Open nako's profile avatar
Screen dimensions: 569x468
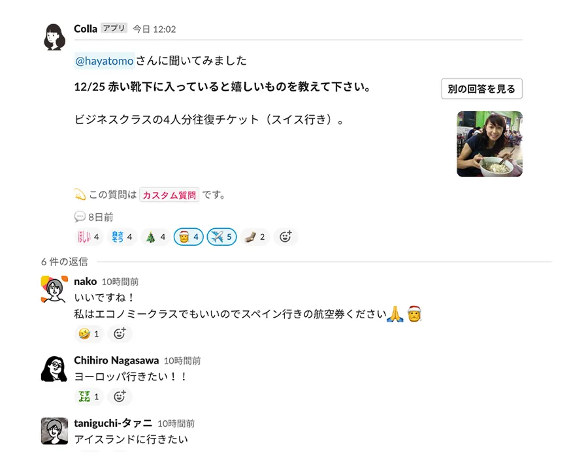(x=54, y=290)
